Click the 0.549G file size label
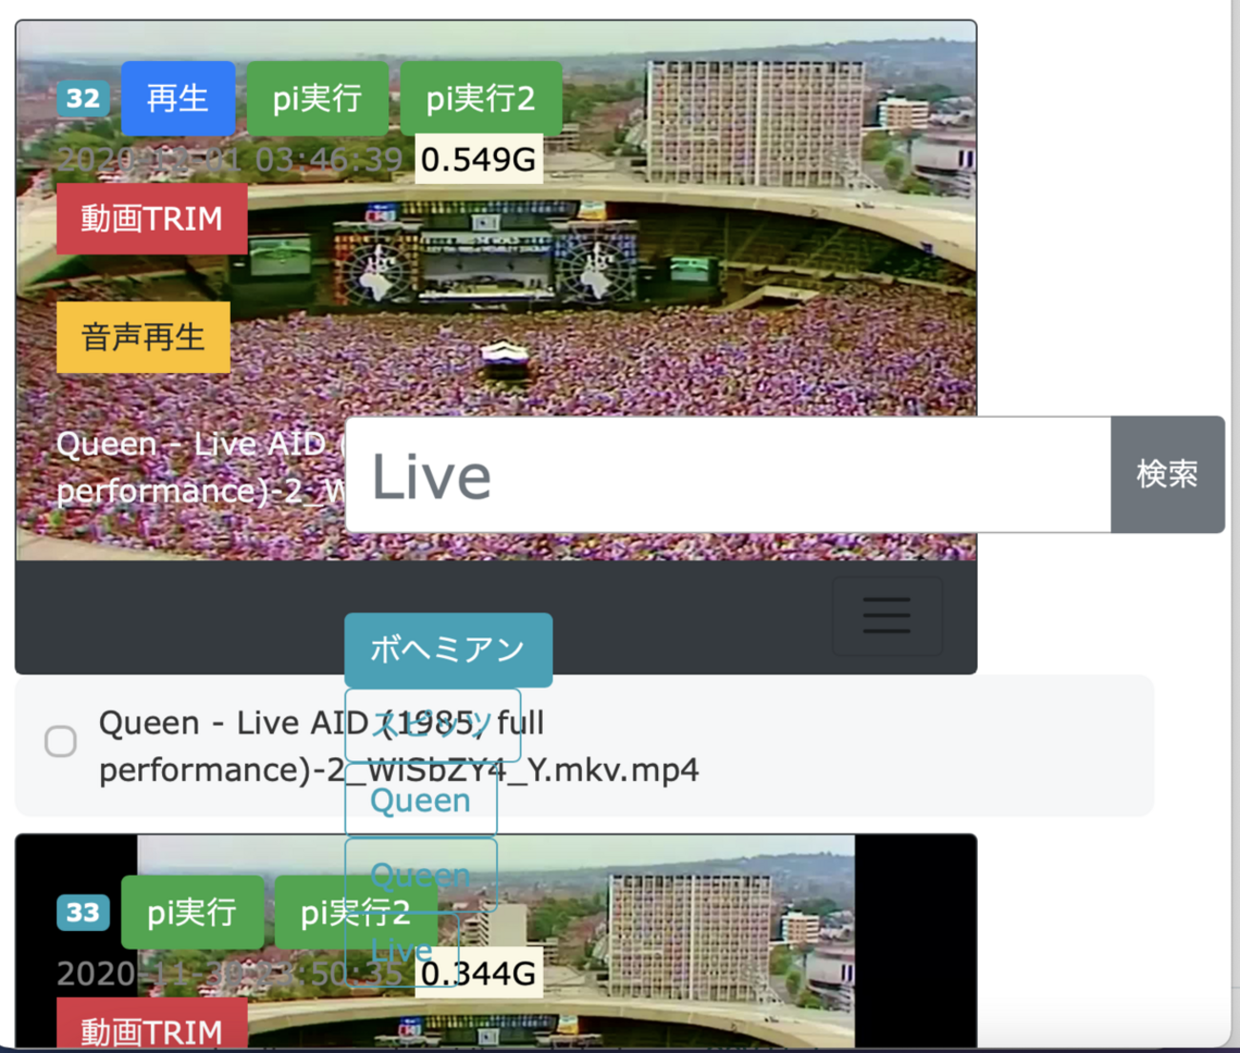 tap(479, 159)
